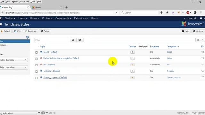Click the search magnifier filter button
Viewport: 205px width, 115px height.
pyautogui.click(x=73, y=40)
